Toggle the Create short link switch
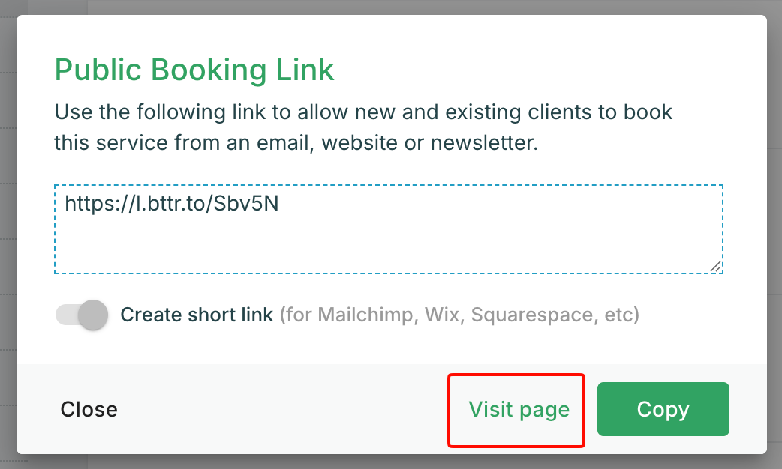This screenshot has height=469, width=782. tap(81, 315)
